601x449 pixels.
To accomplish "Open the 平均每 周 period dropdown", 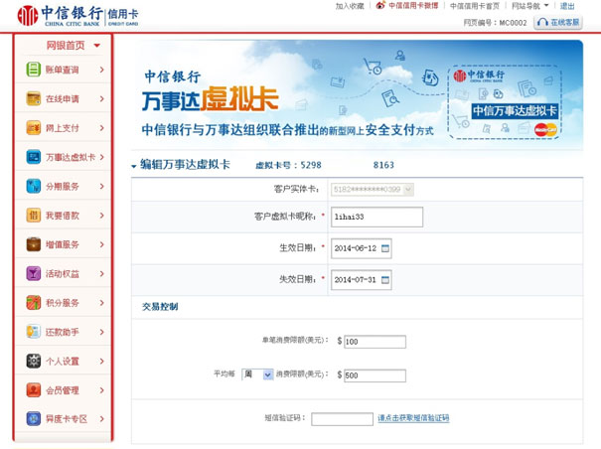I will coord(267,375).
